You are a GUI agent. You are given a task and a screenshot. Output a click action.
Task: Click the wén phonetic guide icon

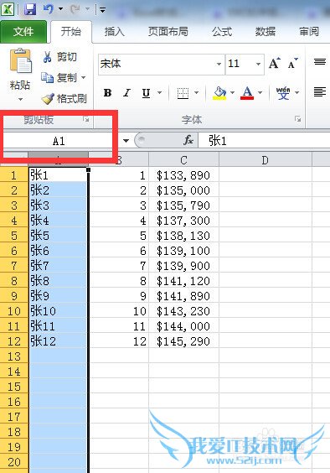click(283, 93)
